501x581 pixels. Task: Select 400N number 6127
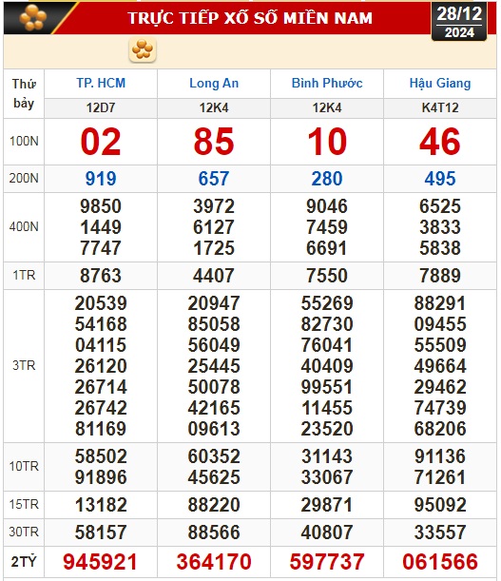[x=214, y=227]
